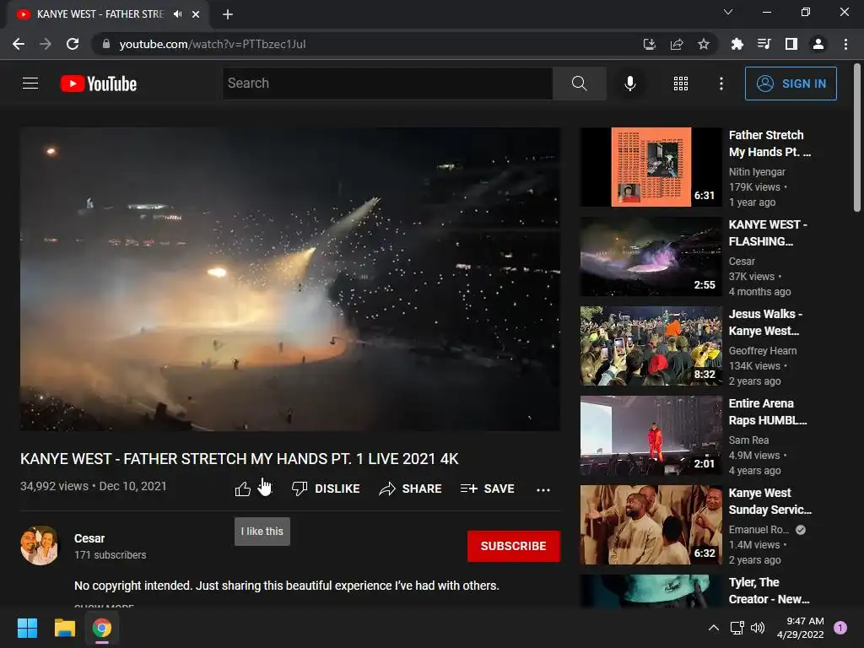The height and width of the screenshot is (648, 864).
Task: Focus the YouTube Search field
Action: click(387, 84)
